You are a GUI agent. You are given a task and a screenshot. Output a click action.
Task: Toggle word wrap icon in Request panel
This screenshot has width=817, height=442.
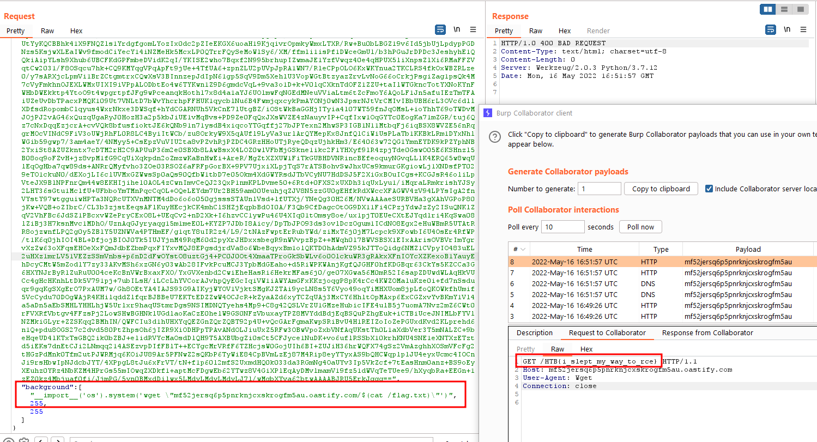point(440,29)
